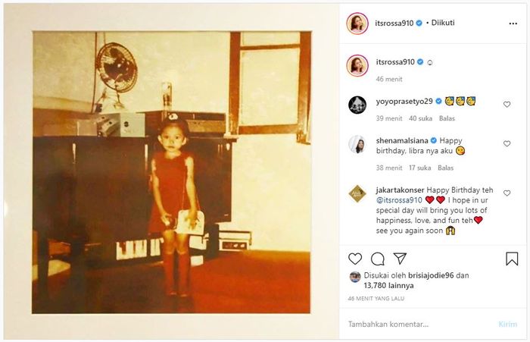Like yoyoprasetyo29's comment heart

507,105
